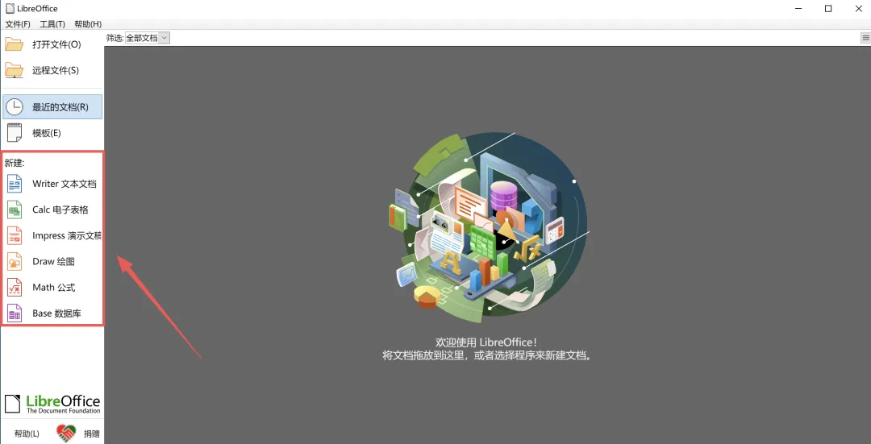Create a new Impress 演示文稿
This screenshot has width=871, height=444.
tap(52, 236)
